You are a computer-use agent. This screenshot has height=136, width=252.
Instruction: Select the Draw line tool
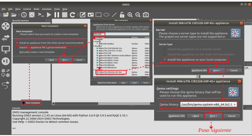point(114,15)
